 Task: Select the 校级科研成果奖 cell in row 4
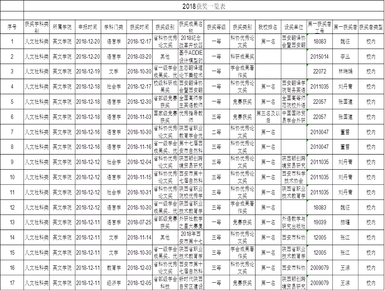tap(165, 87)
